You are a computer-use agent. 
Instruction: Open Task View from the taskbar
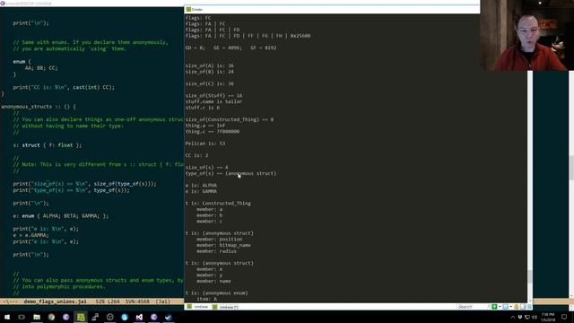22,317
